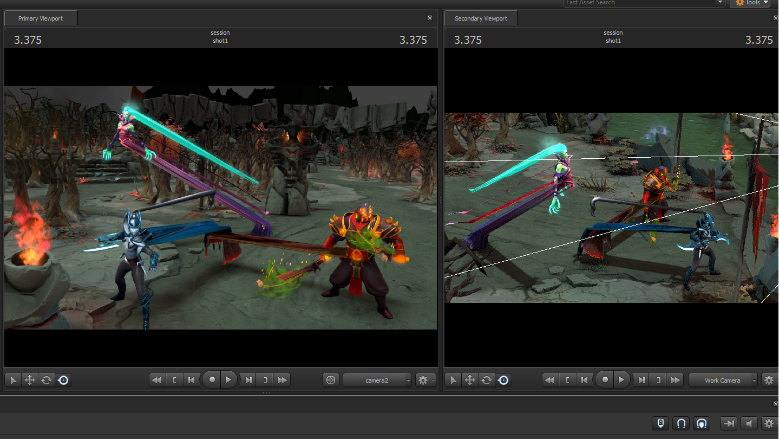Click the camera target icon beside camera2
The width and height of the screenshot is (779, 439).
pos(331,380)
